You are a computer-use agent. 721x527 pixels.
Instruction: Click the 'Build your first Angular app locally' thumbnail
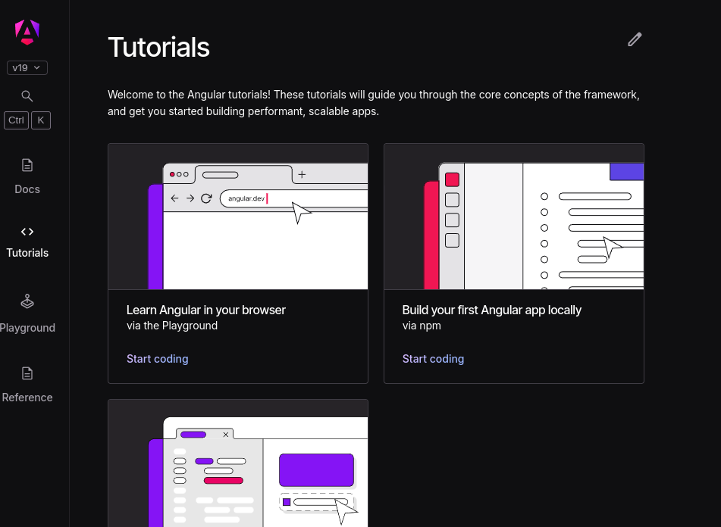click(513, 216)
